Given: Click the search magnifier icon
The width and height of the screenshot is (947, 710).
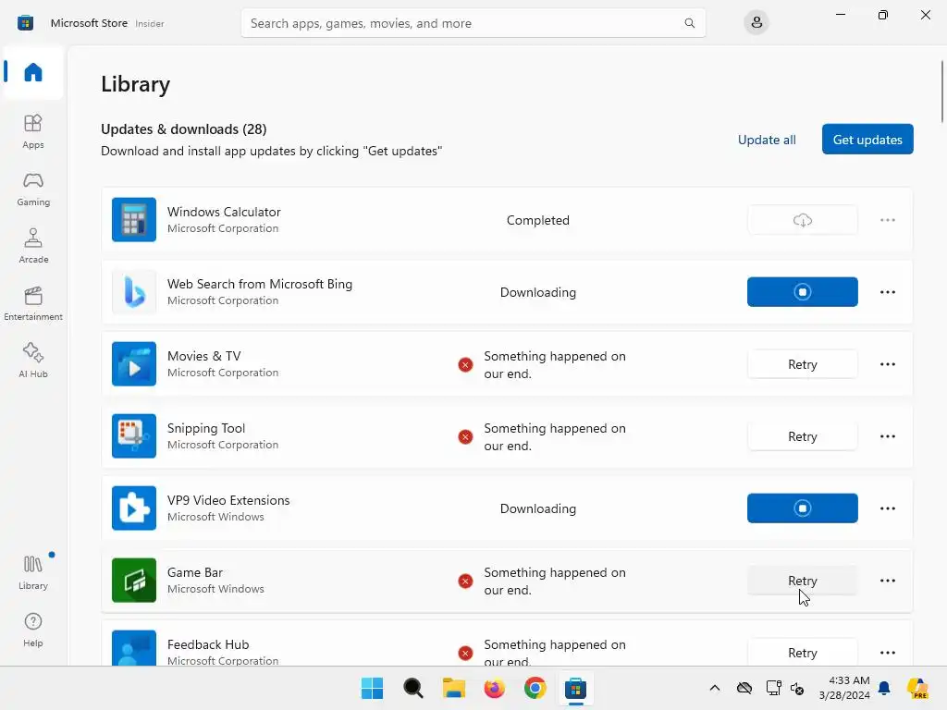Looking at the screenshot, I should tap(689, 23).
